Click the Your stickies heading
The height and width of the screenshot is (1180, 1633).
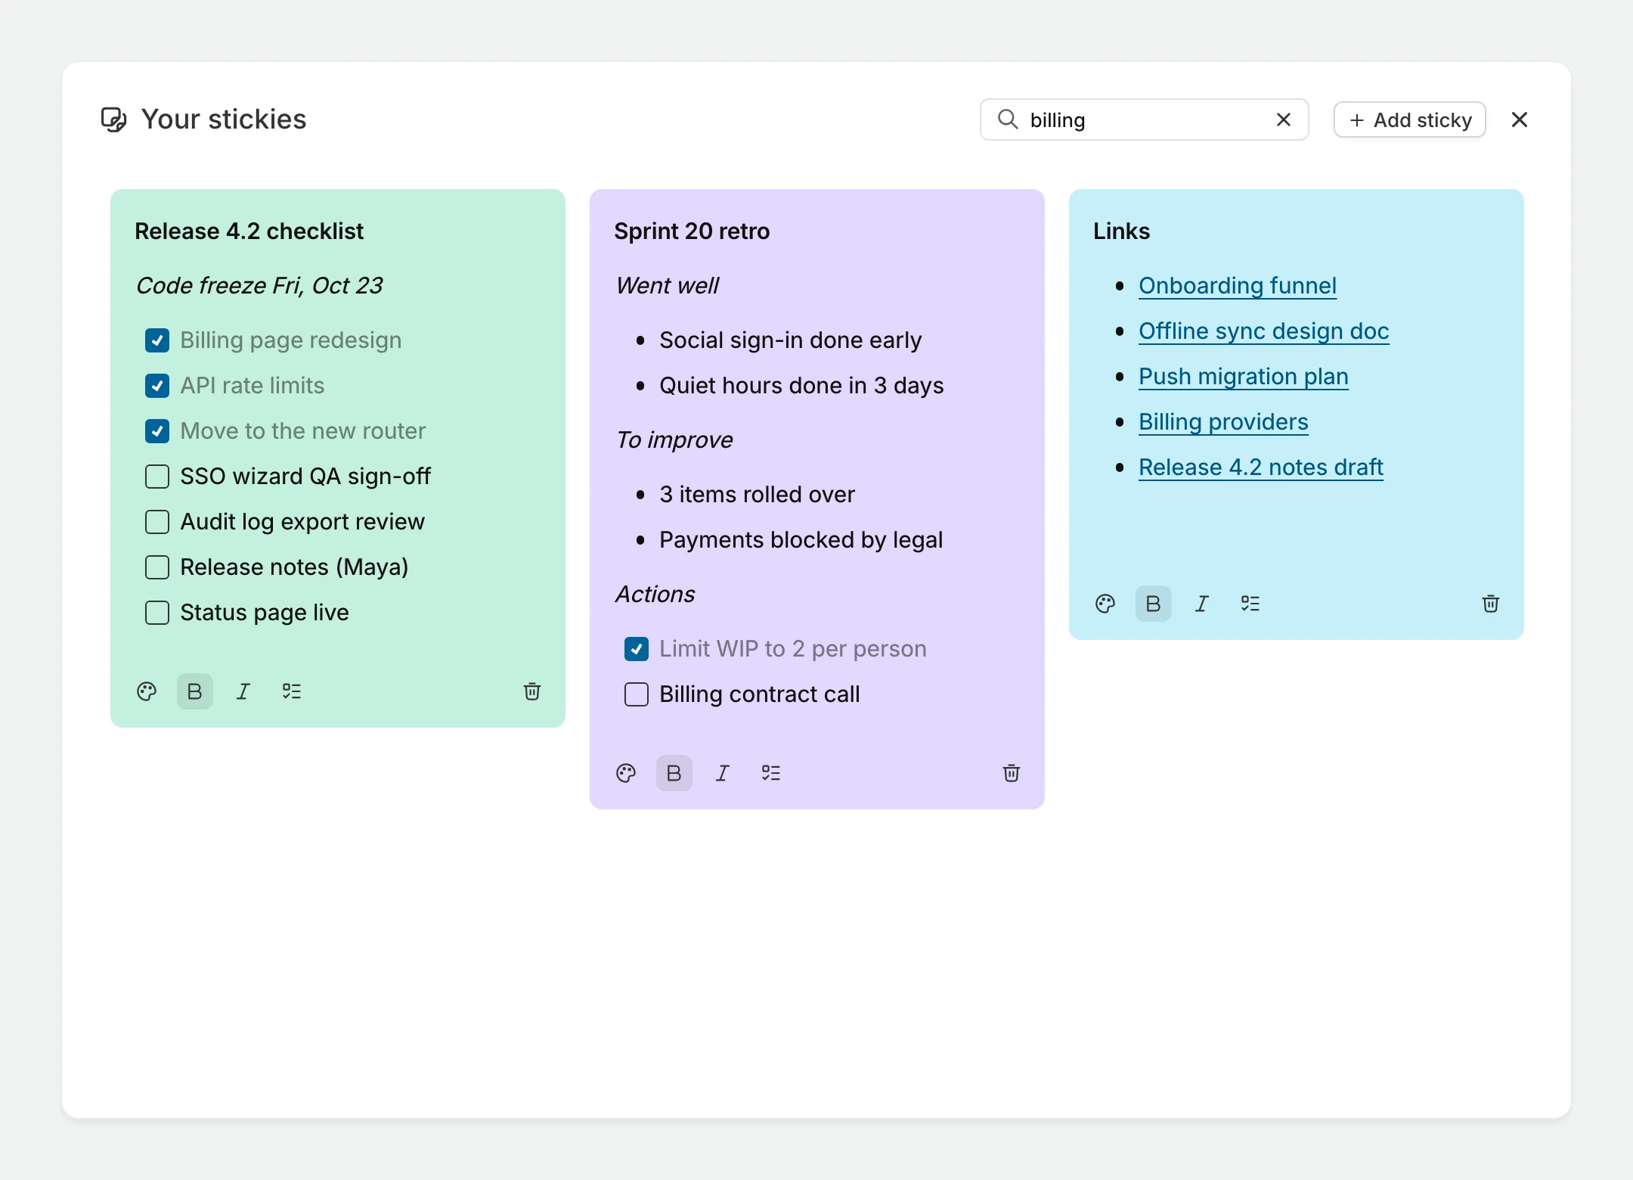pyautogui.click(x=224, y=120)
